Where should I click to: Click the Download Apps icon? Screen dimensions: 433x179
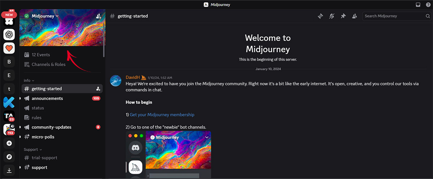9,170
